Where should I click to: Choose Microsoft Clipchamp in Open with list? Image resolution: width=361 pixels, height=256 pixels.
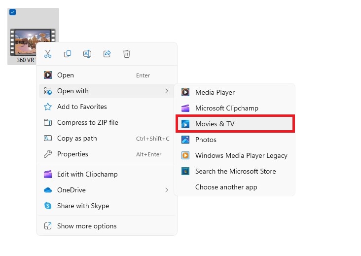(x=235, y=108)
